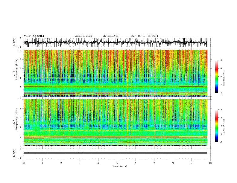Click the ch.1 PSD color scale bar
Viewport: 237px width, 183px height.
[216, 76]
